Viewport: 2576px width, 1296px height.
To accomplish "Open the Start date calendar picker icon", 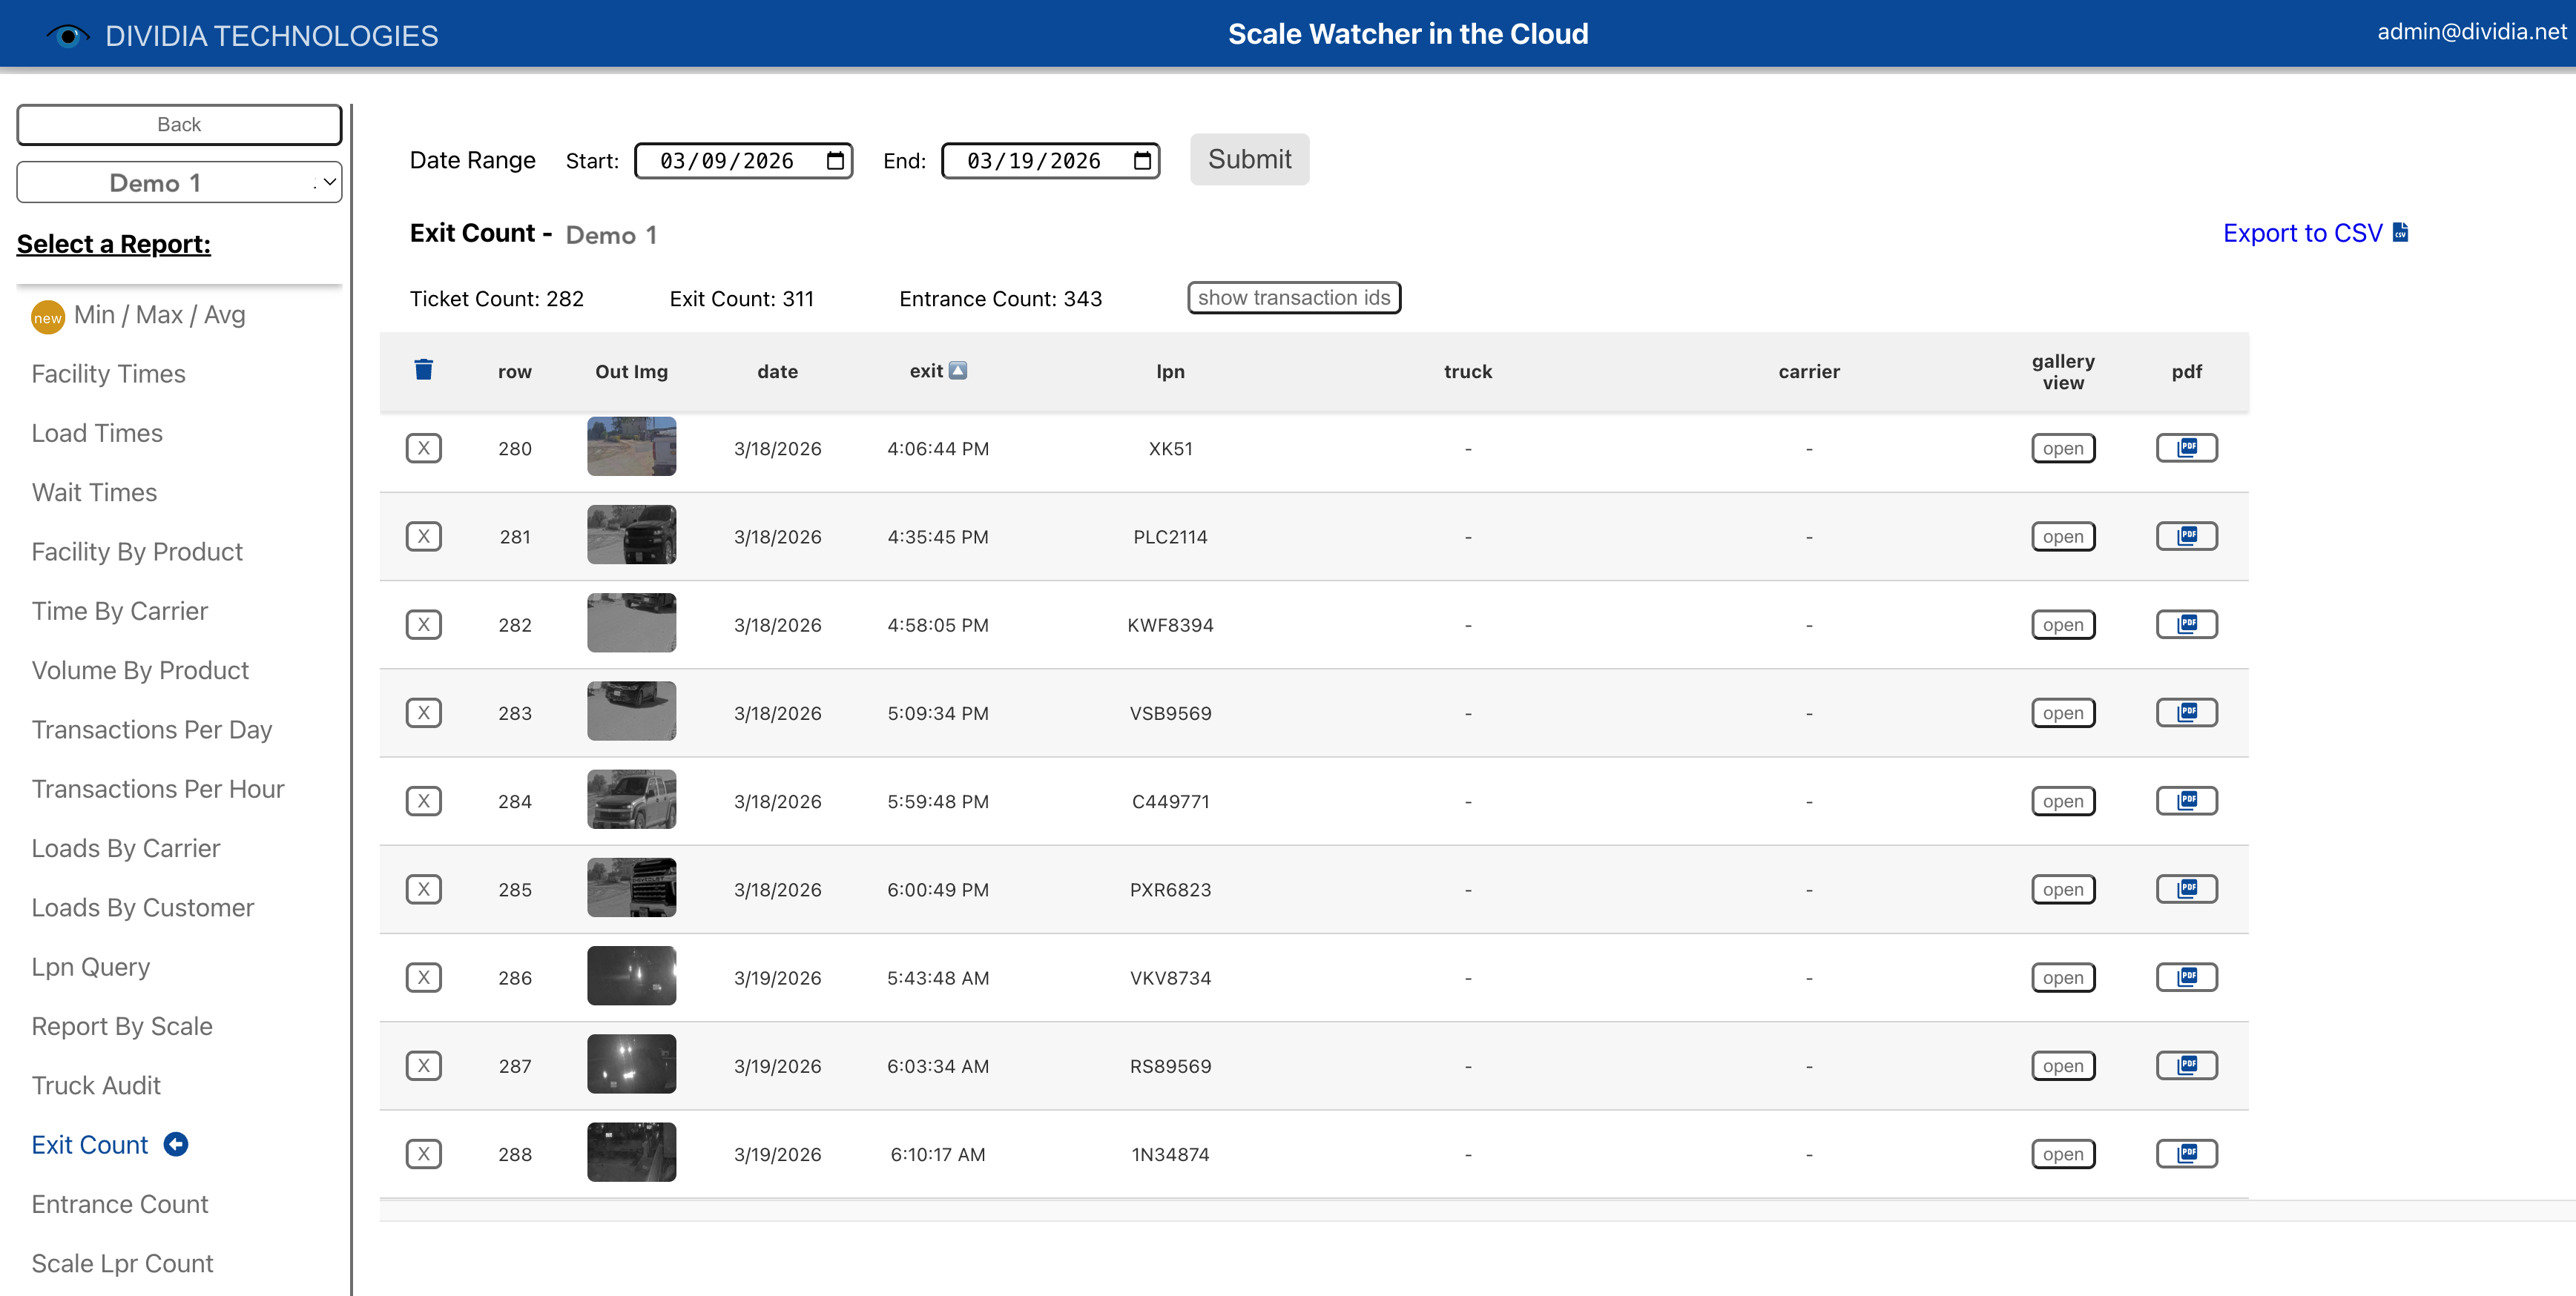I will point(835,161).
